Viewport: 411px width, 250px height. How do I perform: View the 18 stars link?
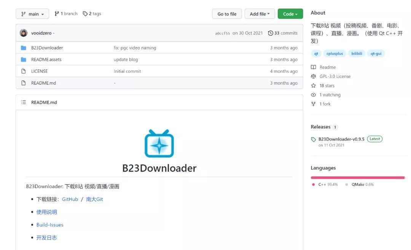327,85
